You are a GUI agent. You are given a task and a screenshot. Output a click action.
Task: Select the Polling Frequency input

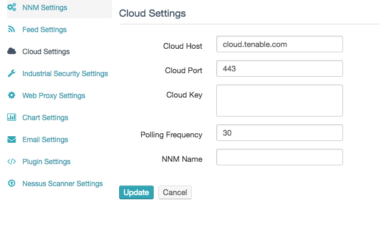click(279, 133)
